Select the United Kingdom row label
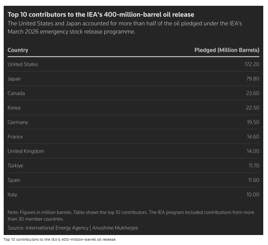The width and height of the screenshot is (268, 245). pyautogui.click(x=26, y=151)
